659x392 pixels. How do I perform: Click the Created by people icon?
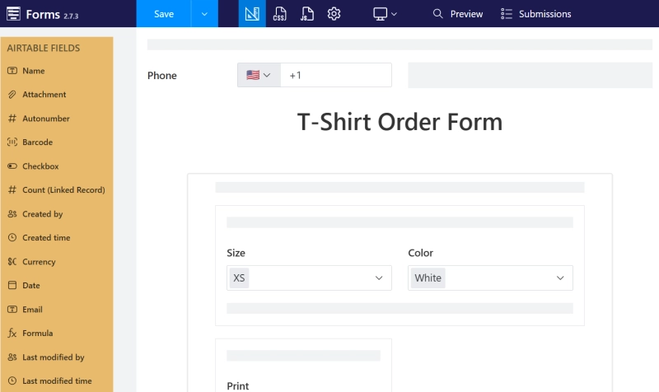12,214
